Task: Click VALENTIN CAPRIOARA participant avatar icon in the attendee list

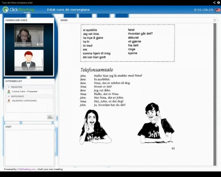Action: (9, 101)
